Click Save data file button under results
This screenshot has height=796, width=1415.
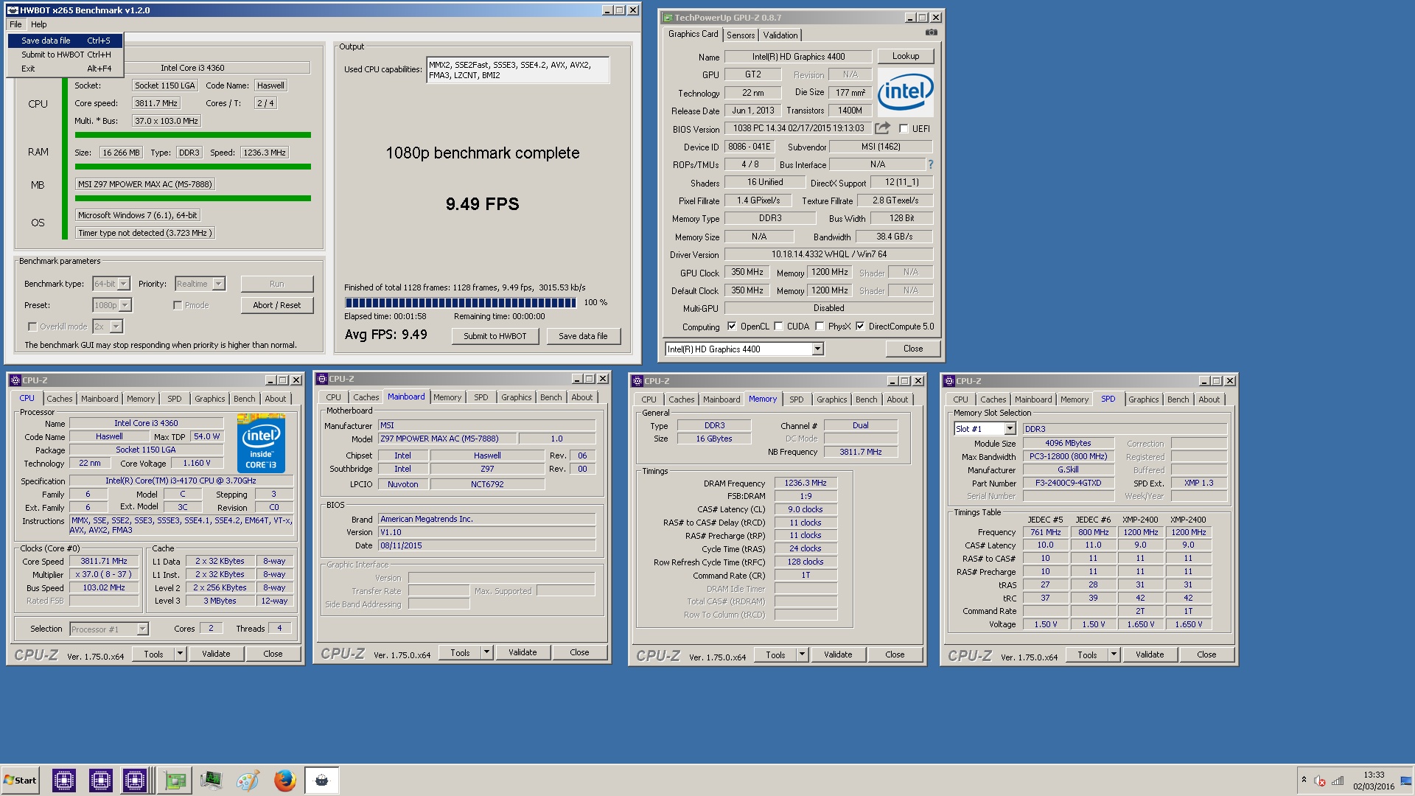tap(584, 336)
